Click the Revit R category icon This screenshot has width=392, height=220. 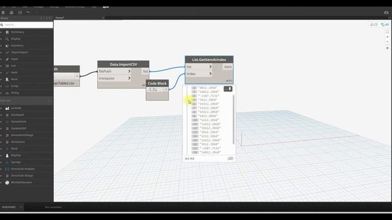click(7, 79)
